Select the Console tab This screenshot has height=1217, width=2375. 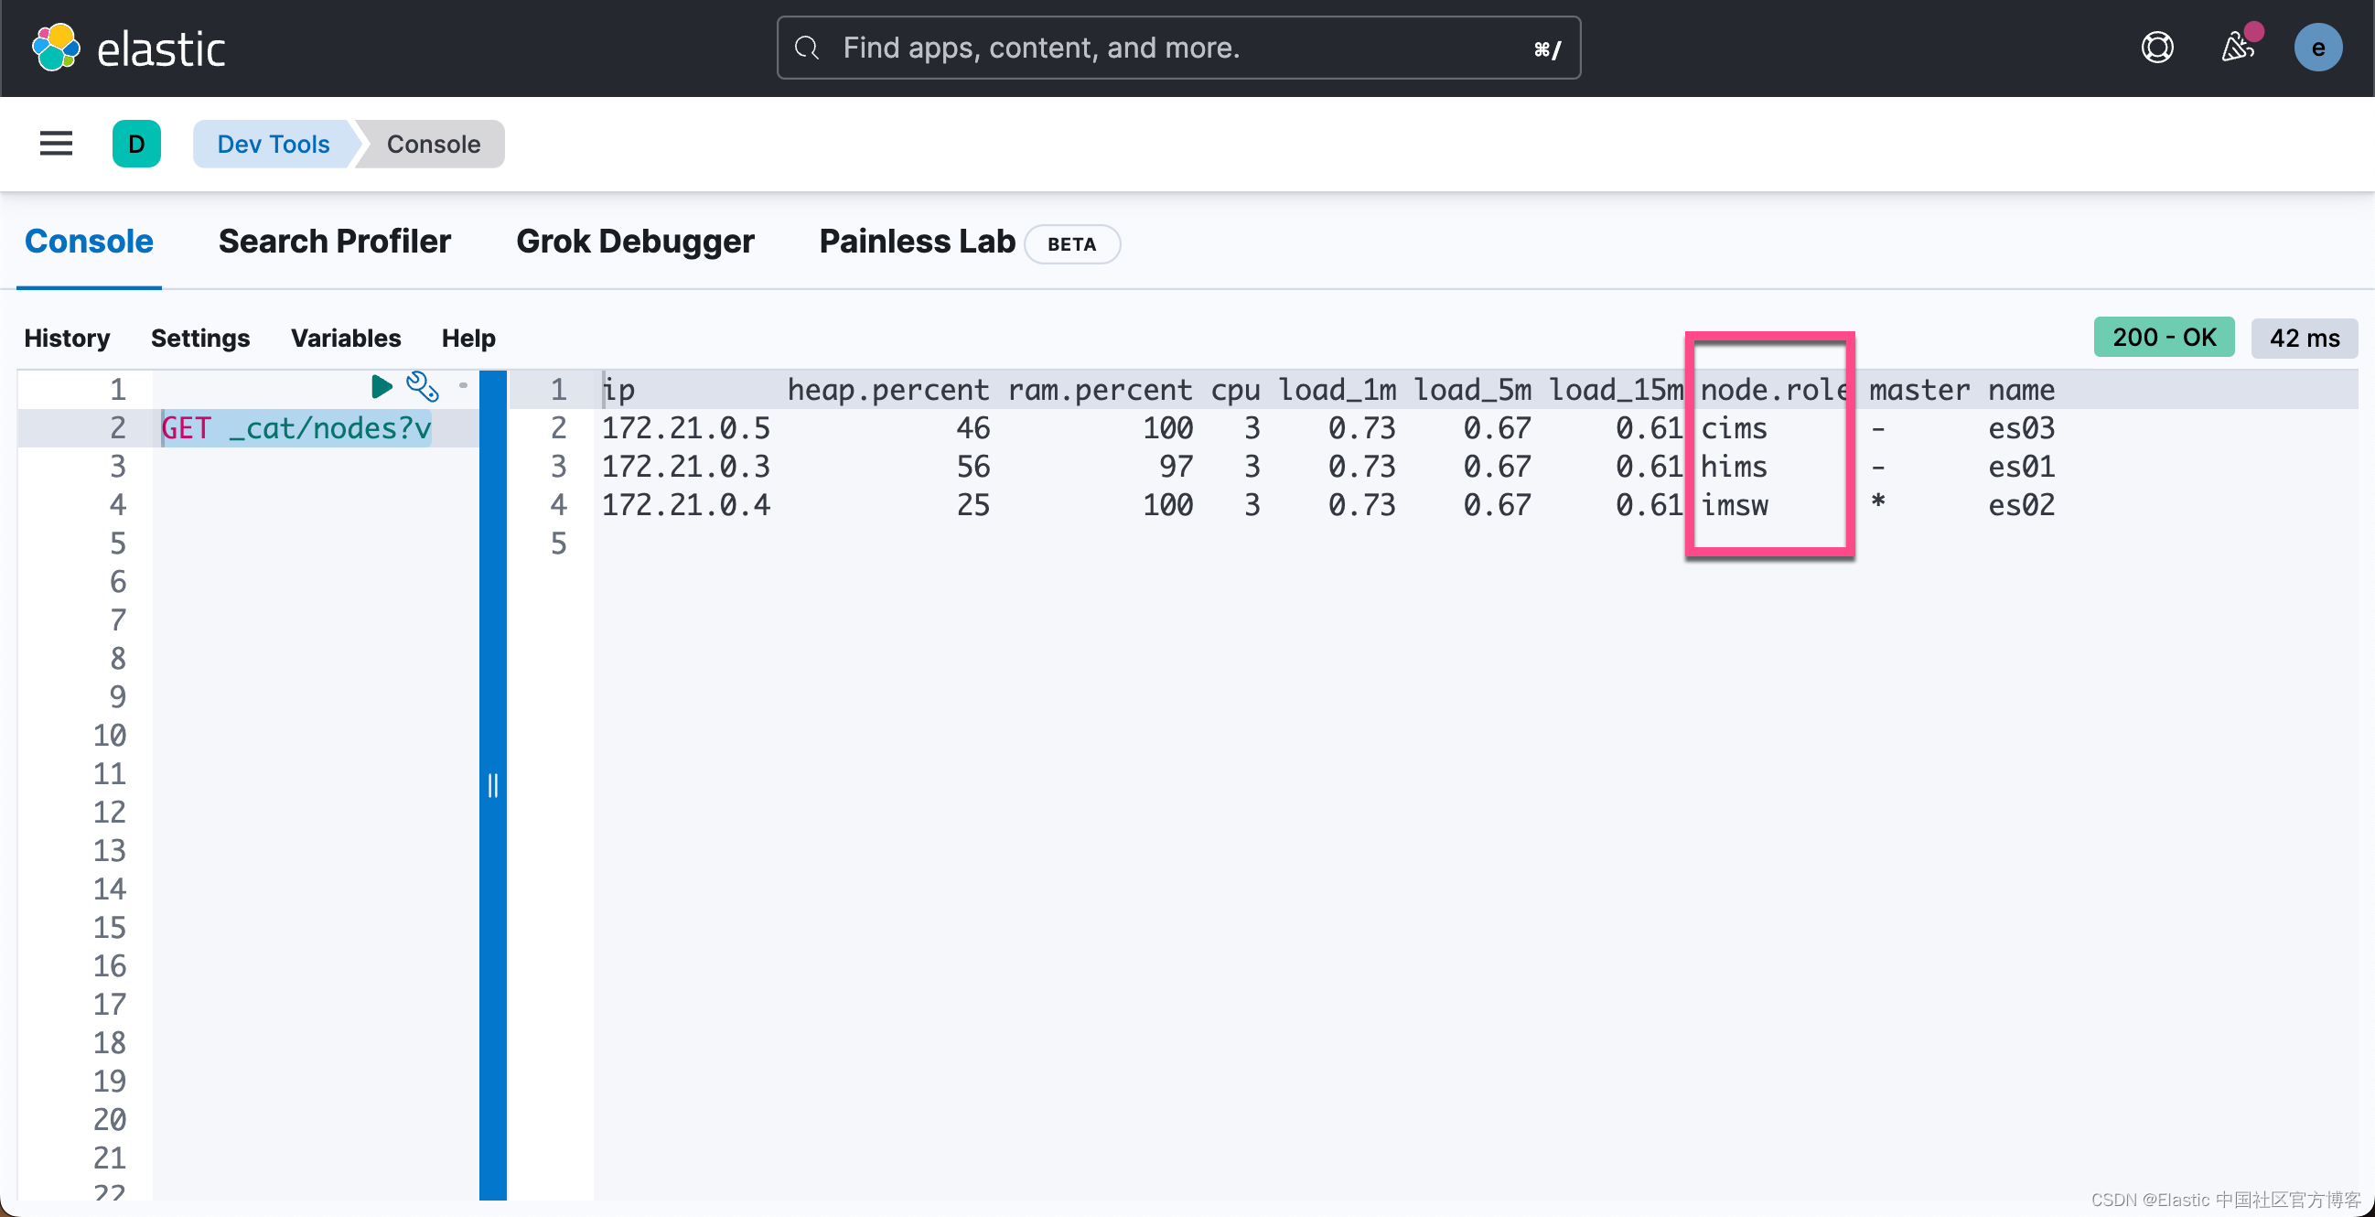coord(89,242)
